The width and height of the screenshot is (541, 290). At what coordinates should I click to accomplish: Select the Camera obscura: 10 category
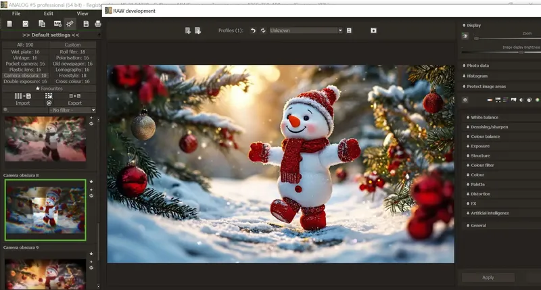25,76
